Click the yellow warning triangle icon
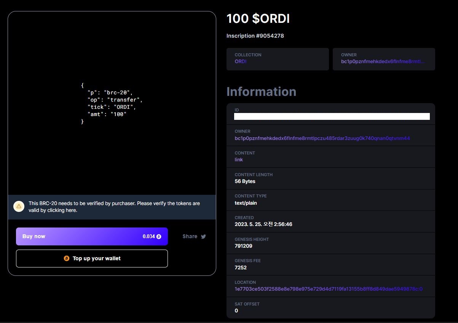This screenshot has height=323, width=458. [x=19, y=207]
